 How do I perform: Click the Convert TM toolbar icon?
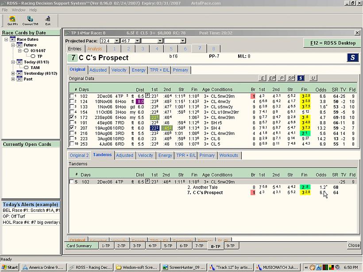[x=30, y=21]
